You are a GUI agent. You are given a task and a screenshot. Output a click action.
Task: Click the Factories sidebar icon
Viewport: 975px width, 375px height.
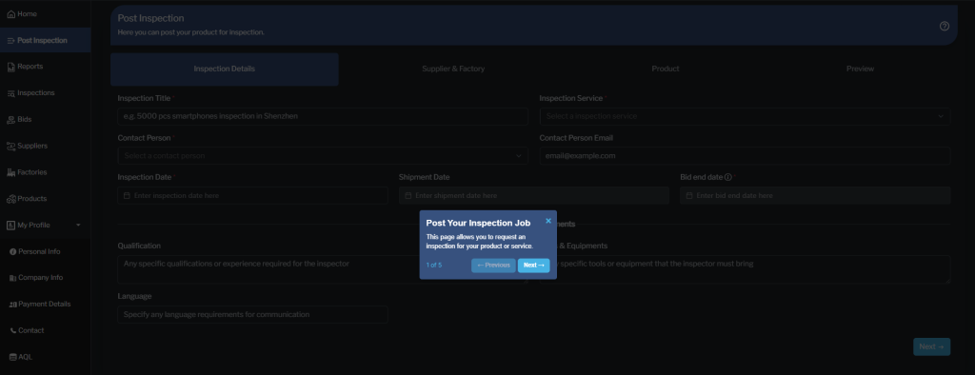[x=10, y=172]
